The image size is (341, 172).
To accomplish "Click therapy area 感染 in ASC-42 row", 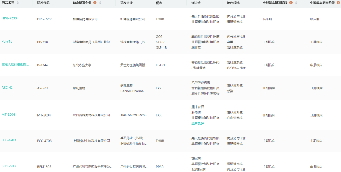I will click(x=230, y=91).
